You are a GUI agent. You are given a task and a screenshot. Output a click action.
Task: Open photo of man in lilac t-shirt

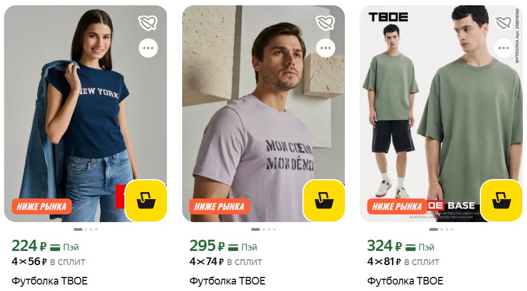click(x=263, y=114)
